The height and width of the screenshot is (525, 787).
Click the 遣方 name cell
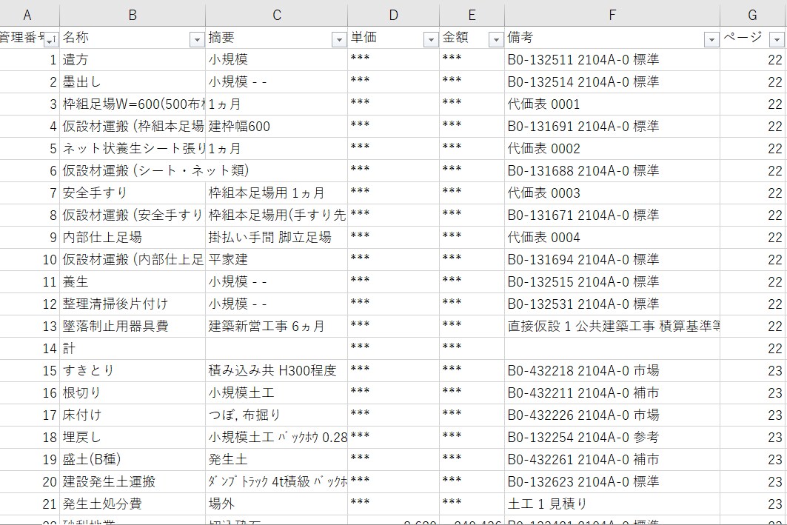133,60
